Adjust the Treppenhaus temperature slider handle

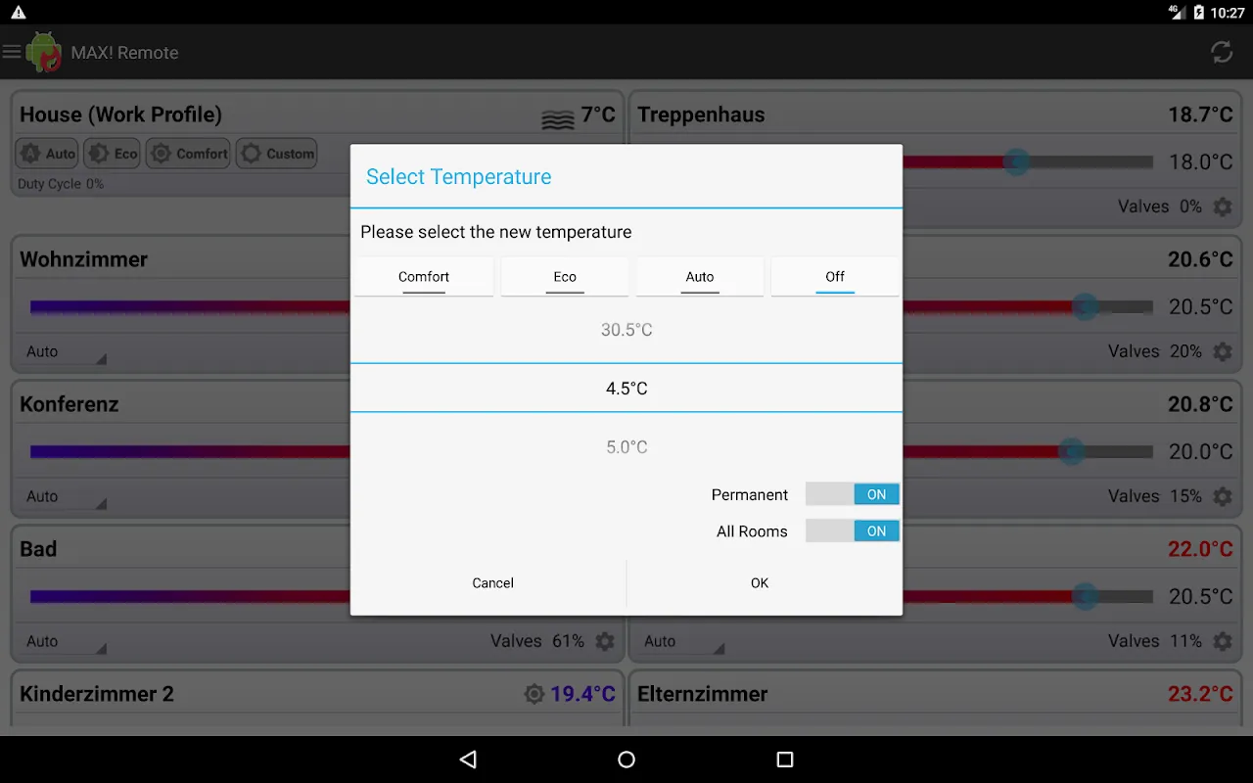(1017, 161)
